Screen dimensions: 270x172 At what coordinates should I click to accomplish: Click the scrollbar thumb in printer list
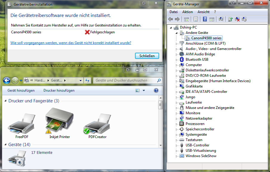coord(161,105)
